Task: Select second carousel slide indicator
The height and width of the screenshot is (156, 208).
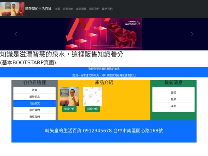Action: [x=101, y=46]
